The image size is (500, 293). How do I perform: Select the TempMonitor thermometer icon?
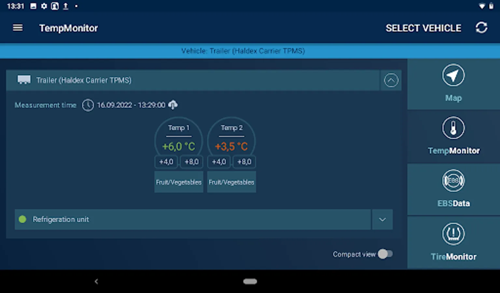click(453, 128)
